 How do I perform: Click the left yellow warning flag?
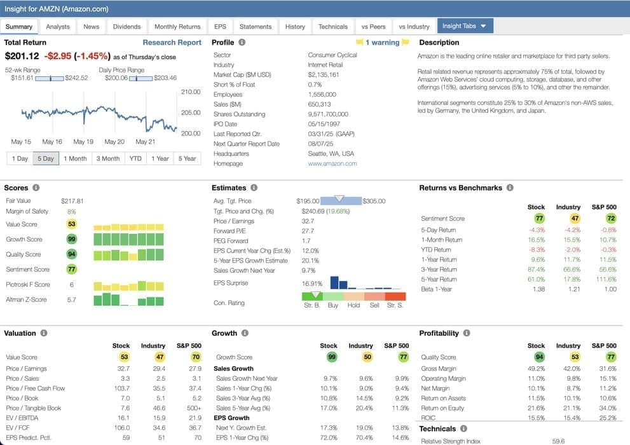[360, 42]
